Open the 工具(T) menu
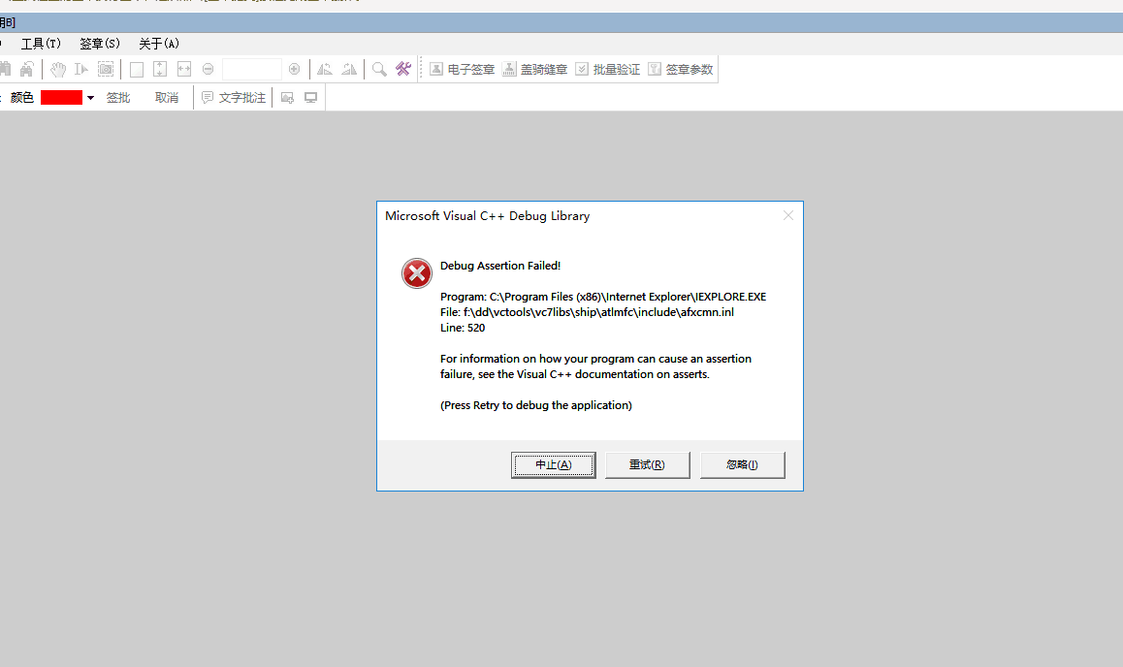 tap(41, 44)
